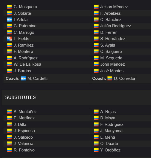Open José Montes player page
151x158 pixels.
(x=112, y=71)
